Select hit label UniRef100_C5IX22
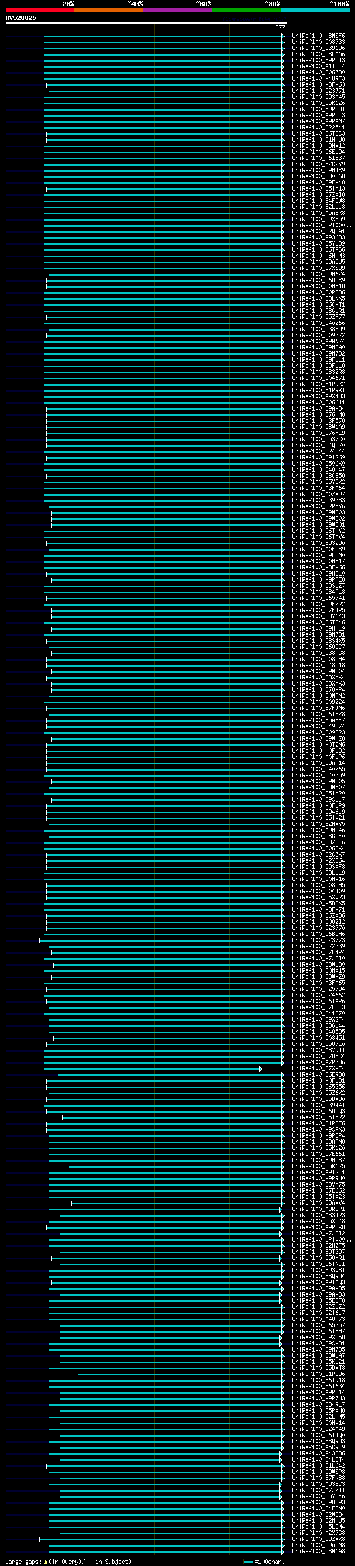355x1566 pixels. [x=318, y=1117]
